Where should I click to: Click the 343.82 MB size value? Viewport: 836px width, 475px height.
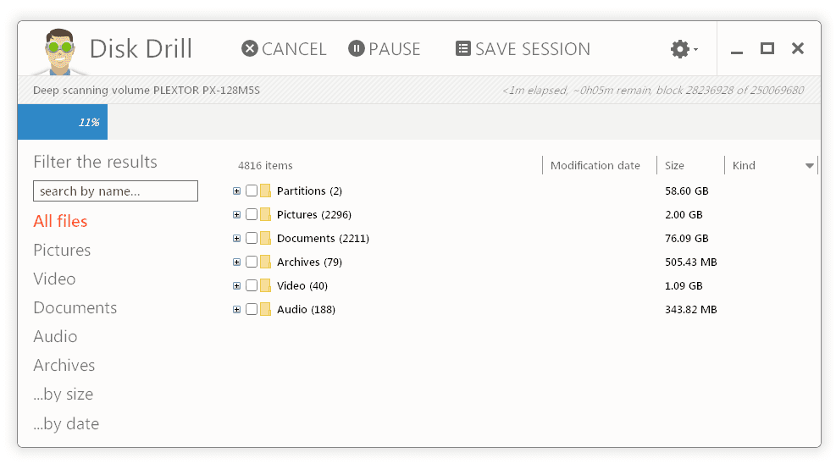(x=691, y=309)
